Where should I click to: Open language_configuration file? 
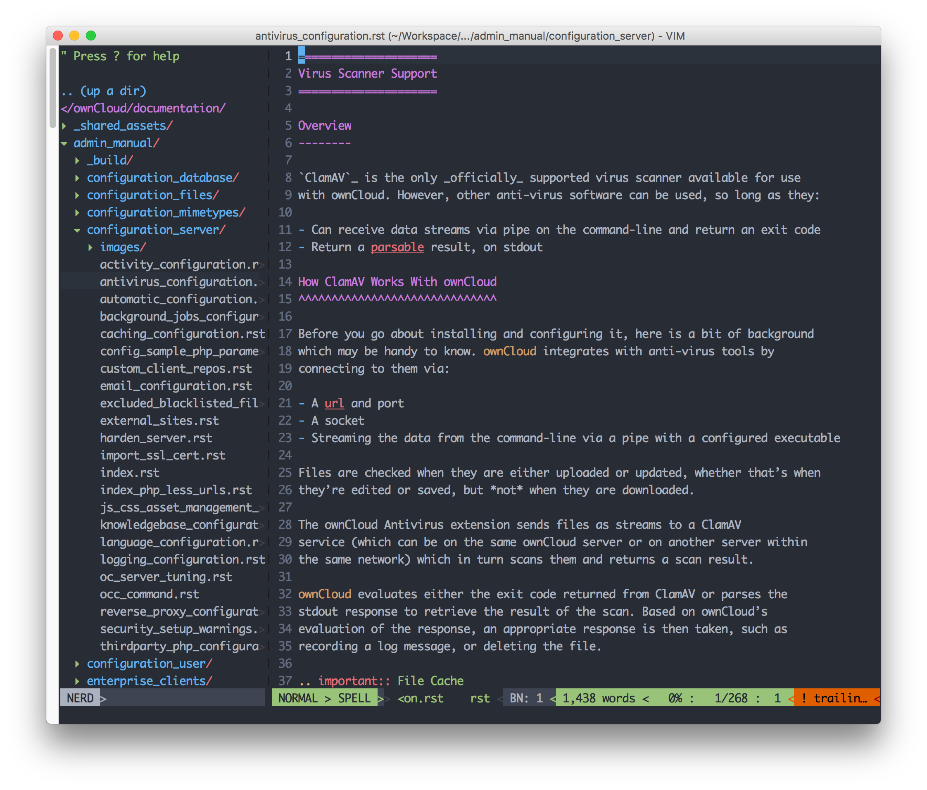(179, 543)
